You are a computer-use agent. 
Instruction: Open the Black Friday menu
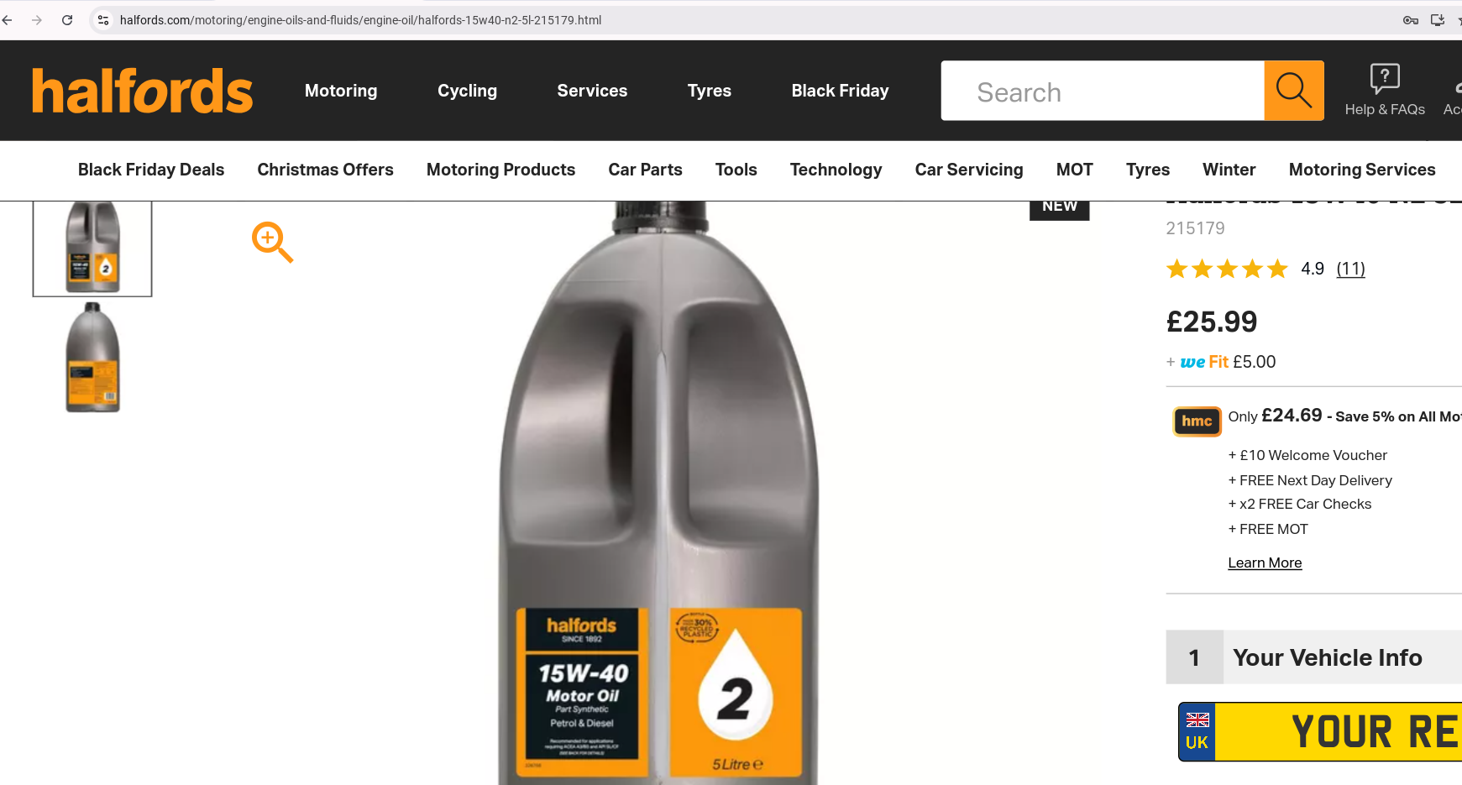(x=840, y=91)
